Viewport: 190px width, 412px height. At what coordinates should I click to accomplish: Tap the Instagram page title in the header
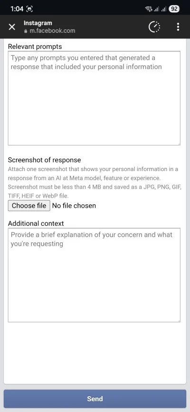38,23
